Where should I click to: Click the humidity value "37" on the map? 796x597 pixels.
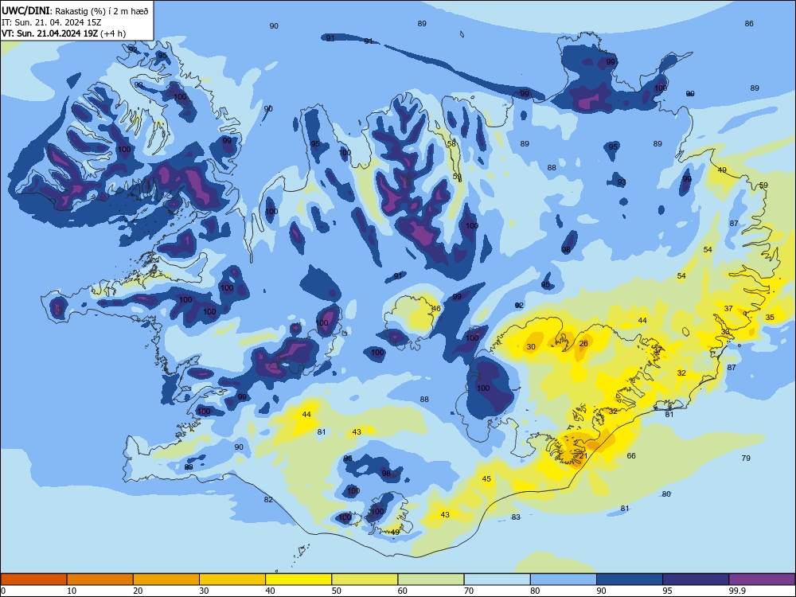coord(728,309)
